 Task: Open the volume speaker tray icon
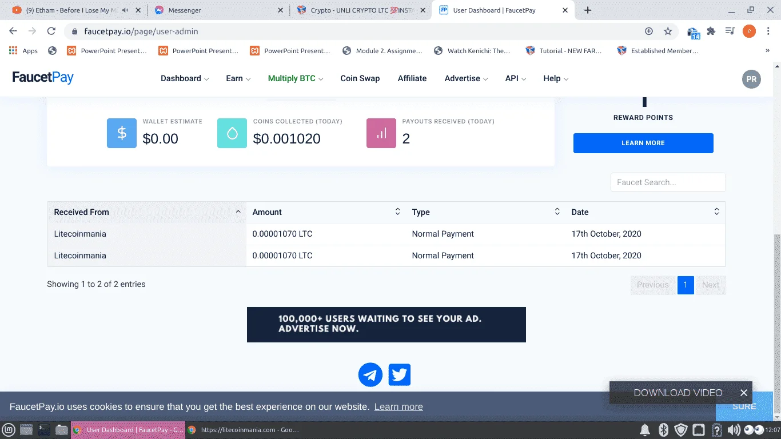tap(734, 430)
